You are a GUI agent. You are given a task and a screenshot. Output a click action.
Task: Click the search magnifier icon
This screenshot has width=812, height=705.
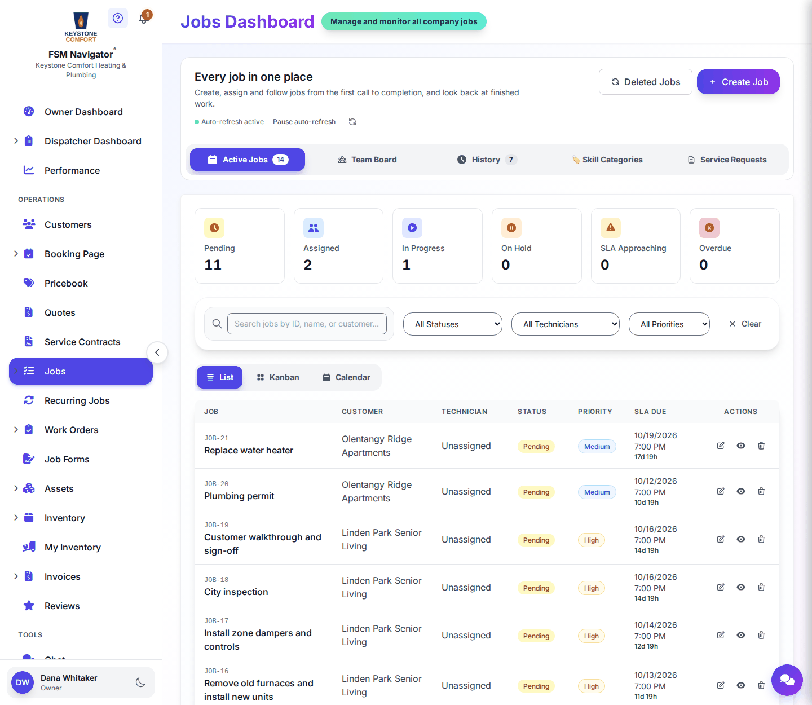point(217,324)
